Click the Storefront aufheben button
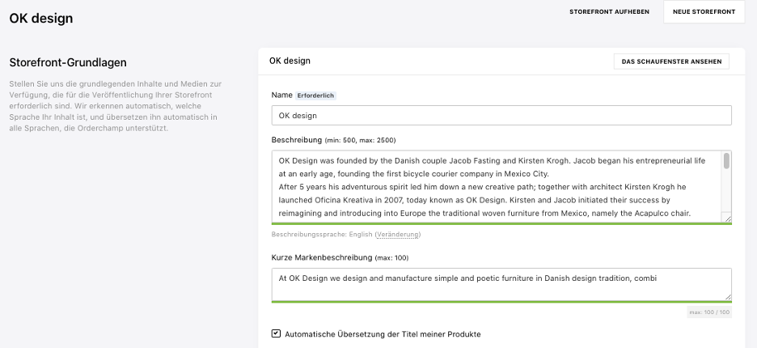Screen dimensions: 757x348 (x=609, y=11)
